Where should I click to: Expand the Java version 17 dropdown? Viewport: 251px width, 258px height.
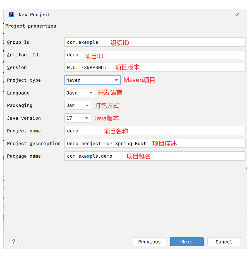(78, 118)
